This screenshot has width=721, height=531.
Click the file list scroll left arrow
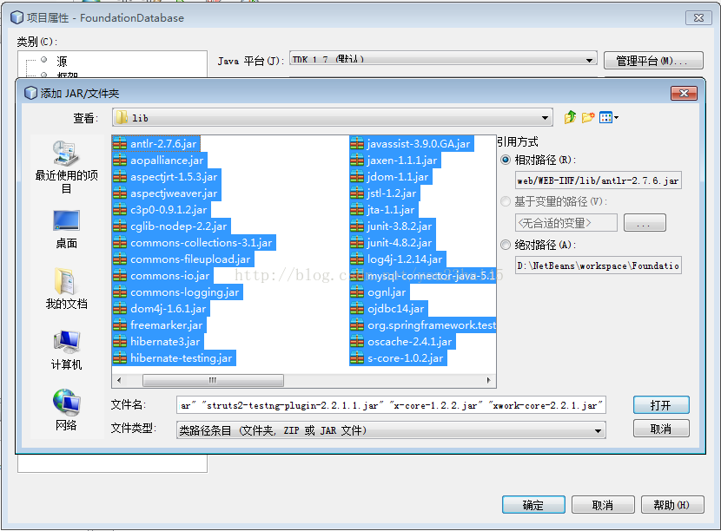119,380
